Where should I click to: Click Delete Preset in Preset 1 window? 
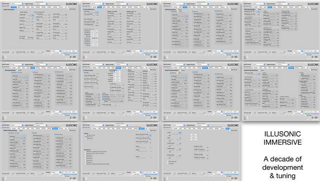[209, 176]
